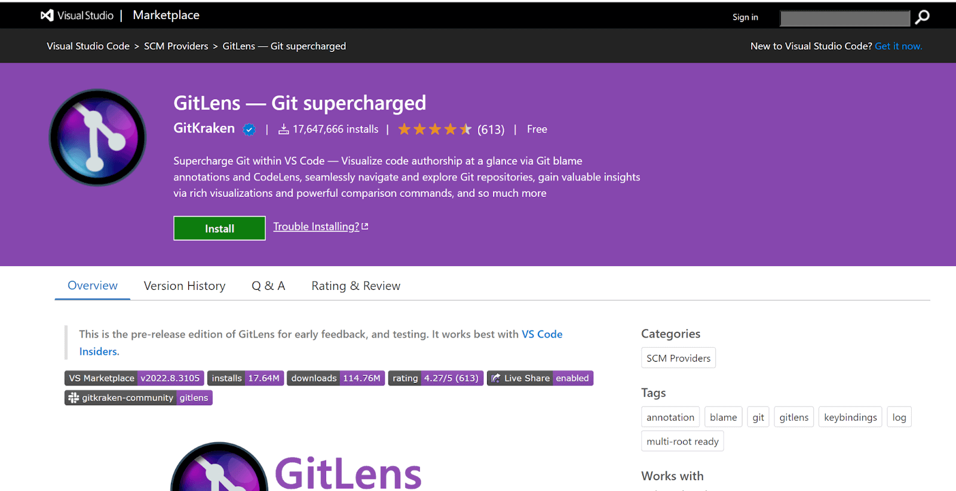Click the search magnifier icon
This screenshot has height=491, width=956.
coord(923,17)
